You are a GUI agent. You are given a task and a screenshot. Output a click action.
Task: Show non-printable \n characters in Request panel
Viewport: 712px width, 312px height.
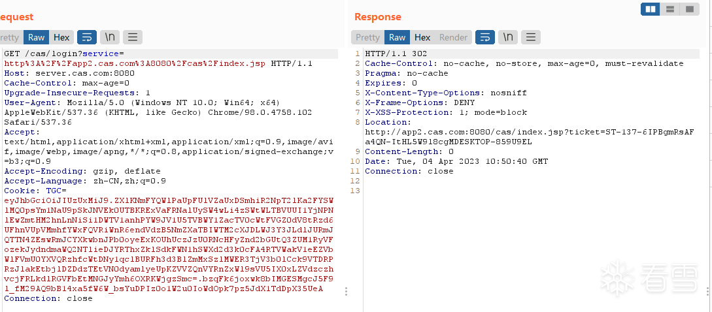point(109,37)
